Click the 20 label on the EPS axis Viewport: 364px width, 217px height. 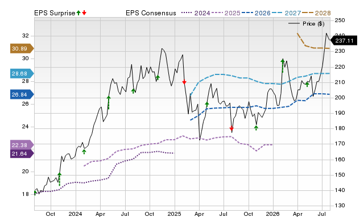tap(26, 172)
